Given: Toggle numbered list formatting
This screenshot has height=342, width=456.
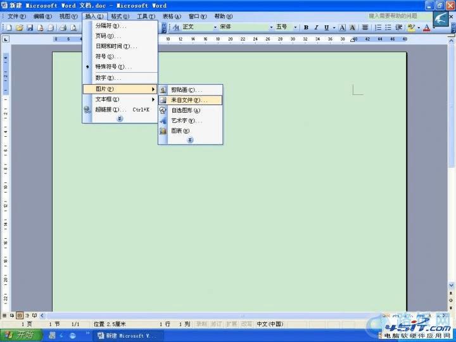Looking at the screenshot, I should pyautogui.click(x=378, y=27).
